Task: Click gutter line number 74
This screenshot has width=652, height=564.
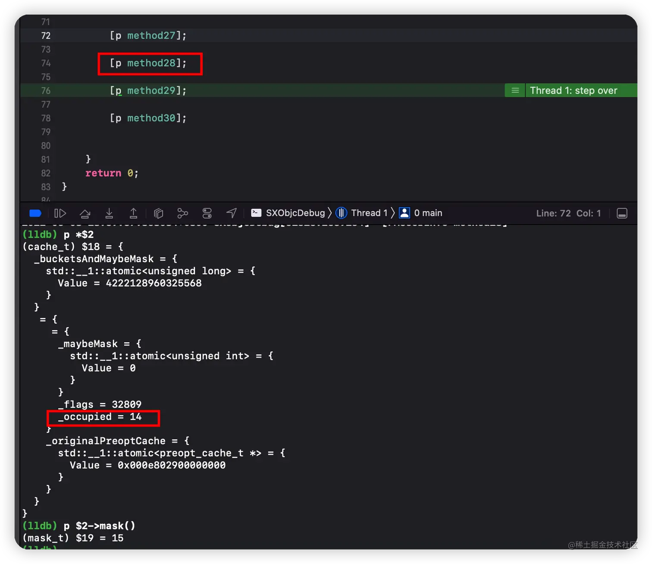Action: click(46, 63)
